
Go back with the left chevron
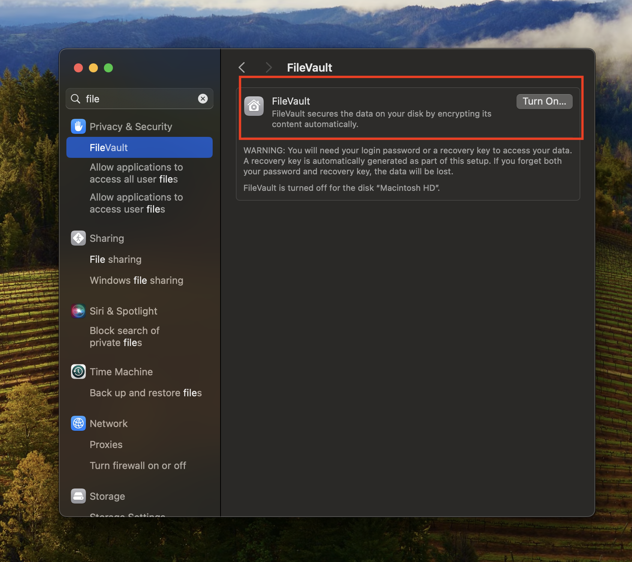(242, 67)
